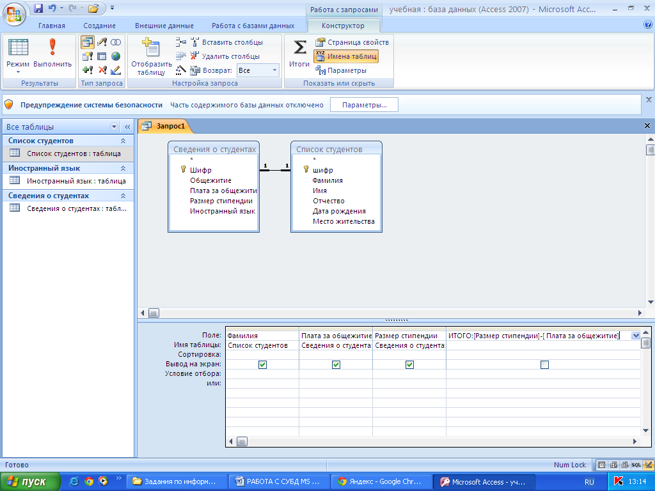Uncheck show box for Фамилия column
This screenshot has width=655, height=491.
click(262, 364)
